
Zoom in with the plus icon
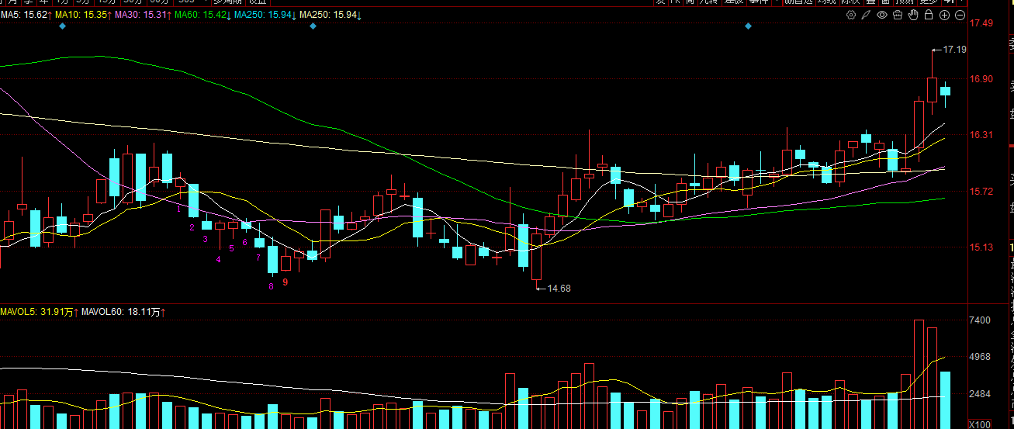pos(944,15)
